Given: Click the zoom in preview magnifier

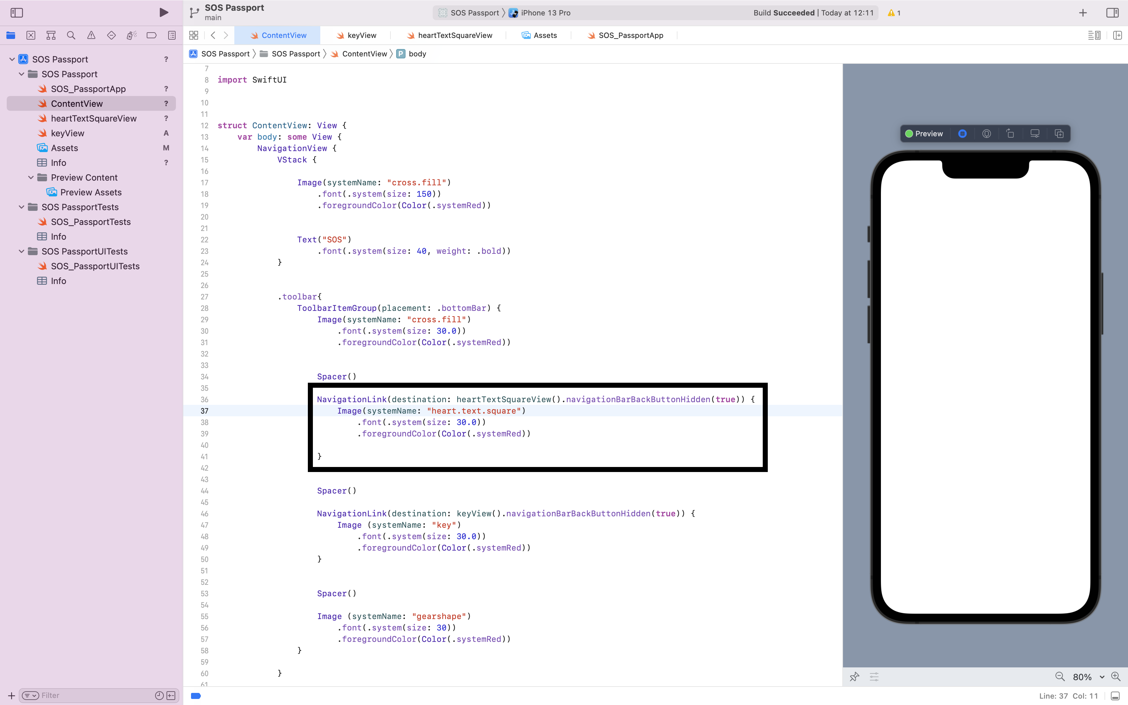Looking at the screenshot, I should coord(1116,676).
